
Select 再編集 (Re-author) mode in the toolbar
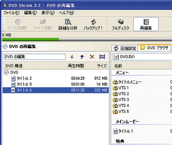tap(146, 24)
